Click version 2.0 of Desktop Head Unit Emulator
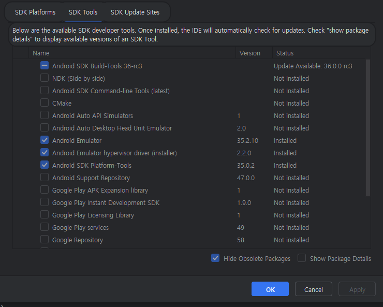 [241, 128]
